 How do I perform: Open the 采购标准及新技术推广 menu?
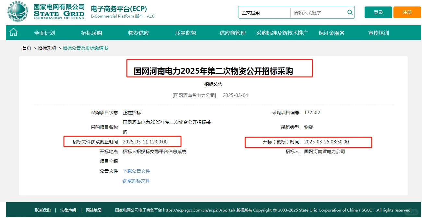point(282,33)
